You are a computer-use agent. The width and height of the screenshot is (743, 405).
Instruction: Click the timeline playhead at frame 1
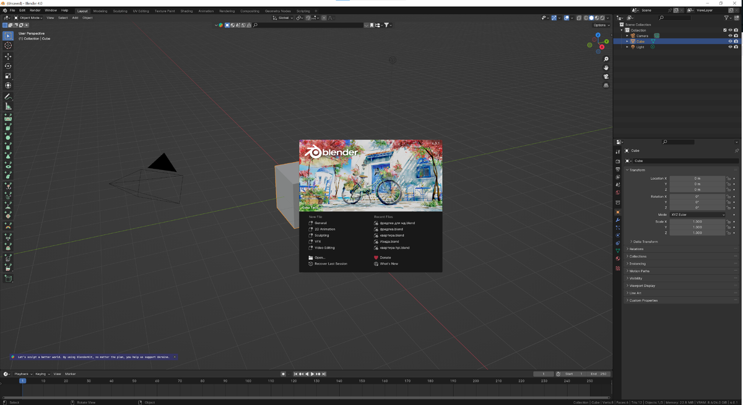[22, 381]
